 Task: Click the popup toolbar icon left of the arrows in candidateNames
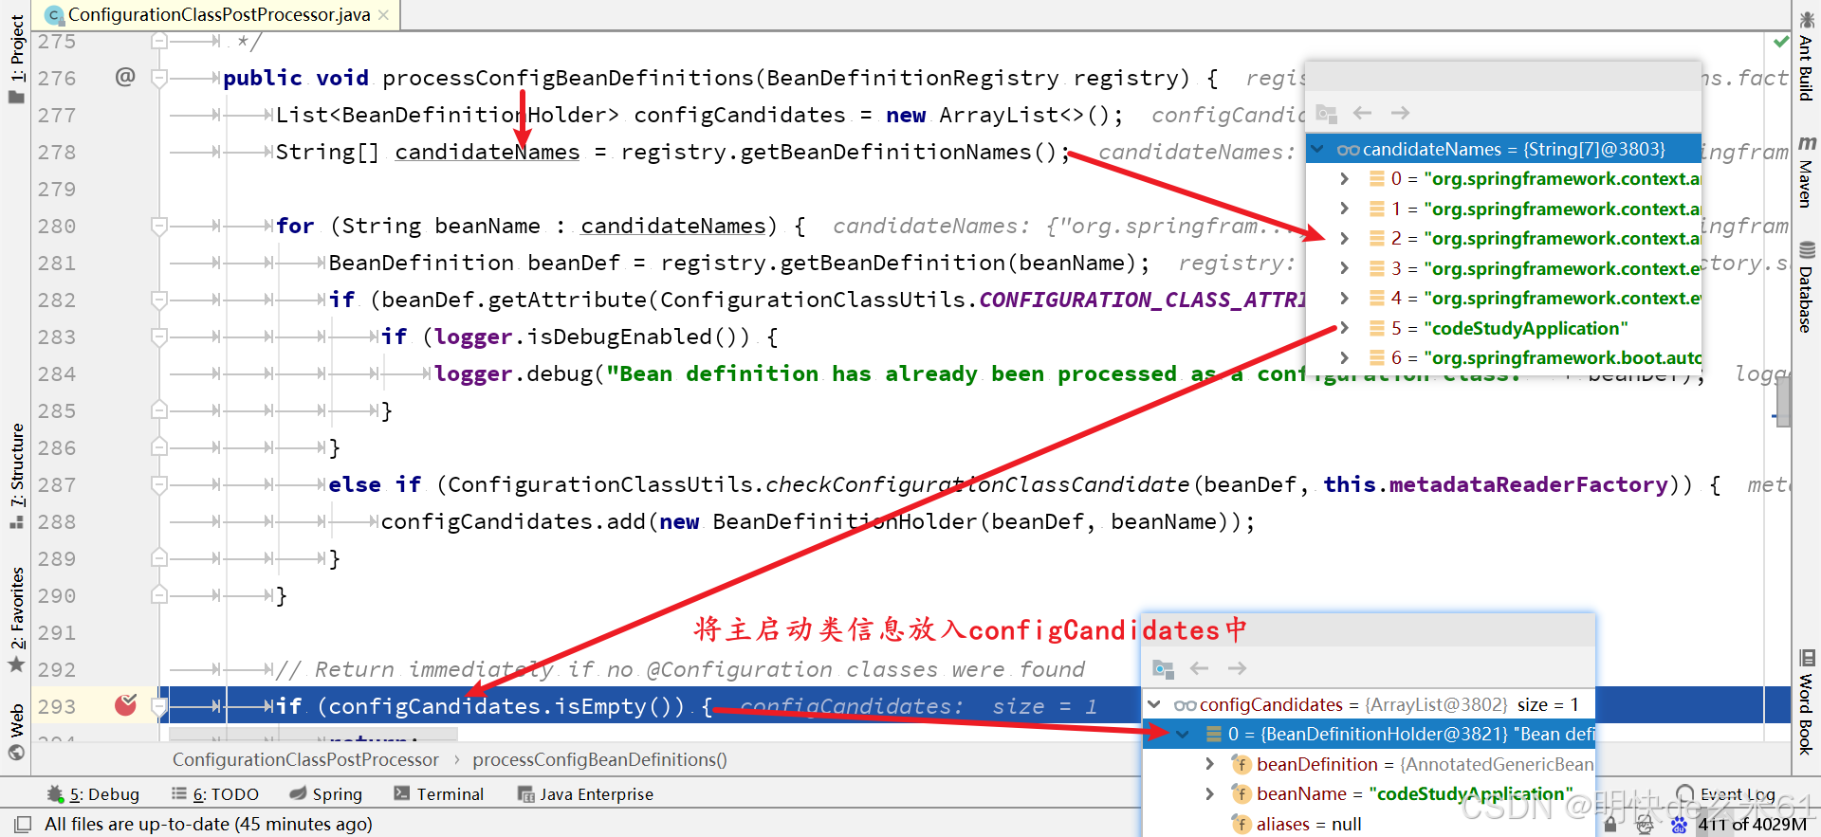tap(1326, 114)
